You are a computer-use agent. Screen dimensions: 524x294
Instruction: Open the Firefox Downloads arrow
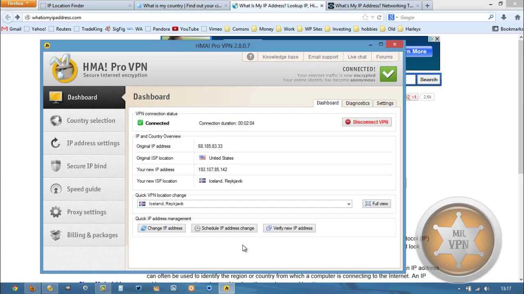click(x=504, y=18)
